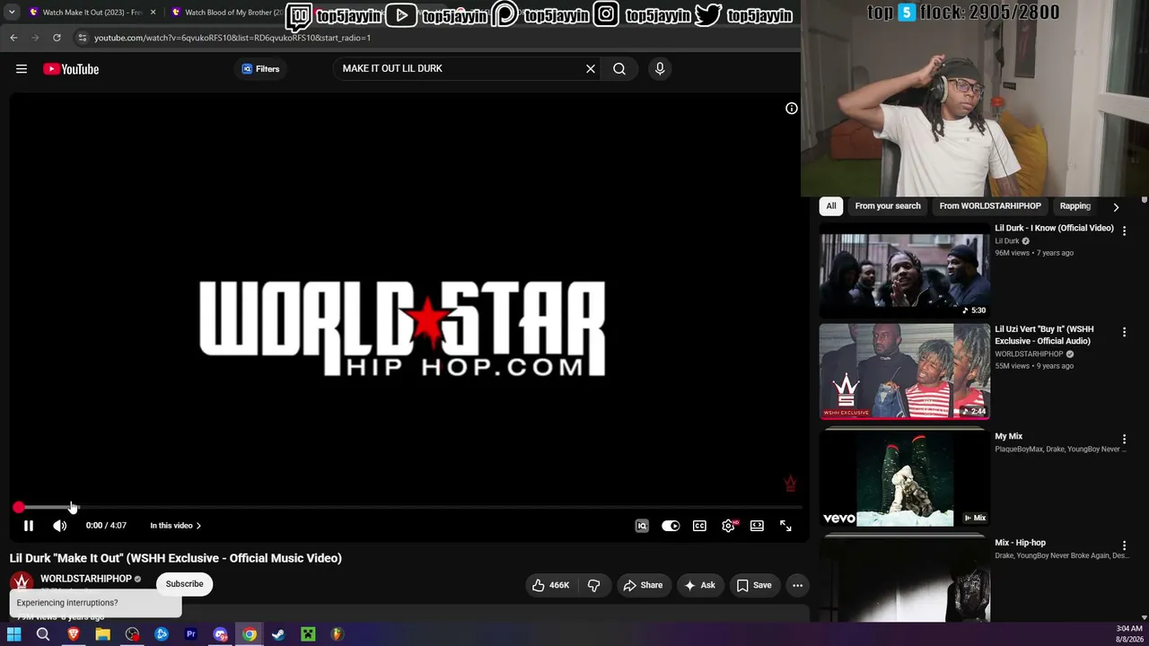
Task: Dislike the video
Action: [594, 586]
